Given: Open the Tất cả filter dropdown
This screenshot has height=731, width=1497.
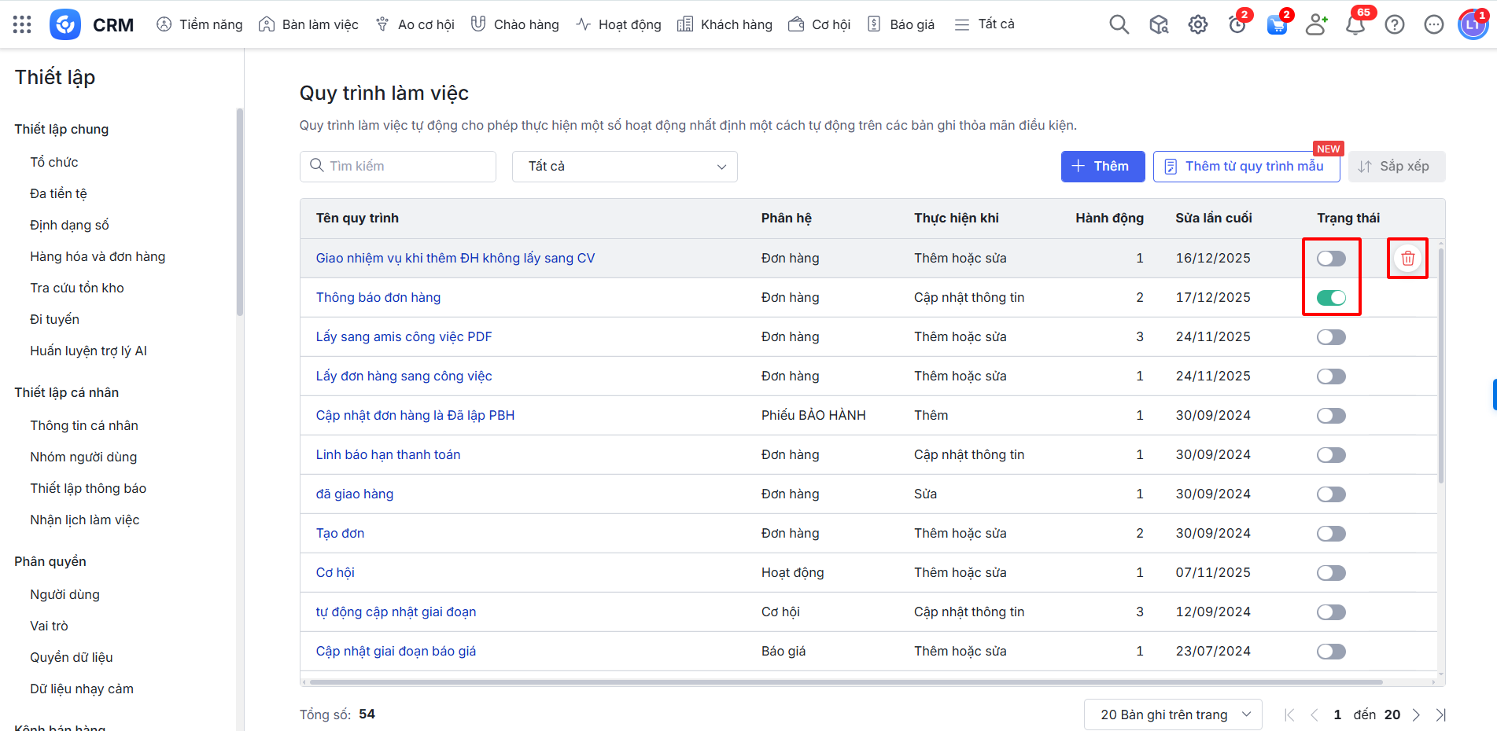Looking at the screenshot, I should tap(625, 167).
